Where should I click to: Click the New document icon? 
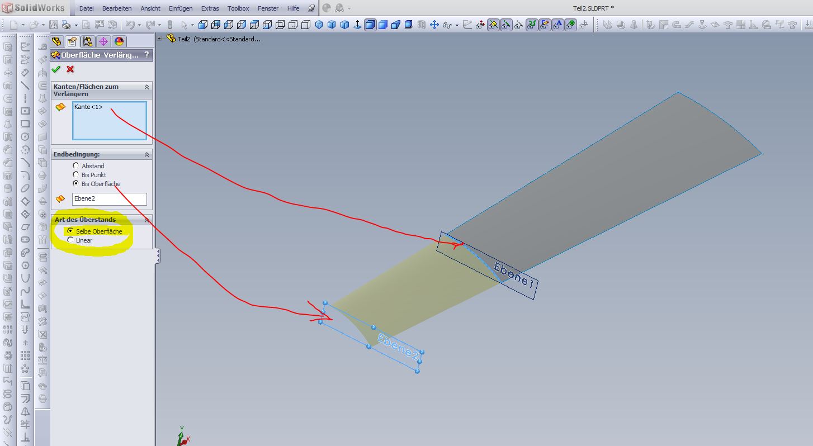tap(13, 25)
